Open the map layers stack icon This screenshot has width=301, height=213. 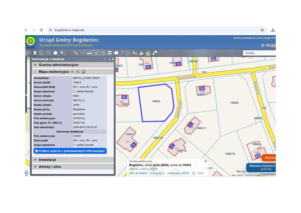click(x=35, y=53)
